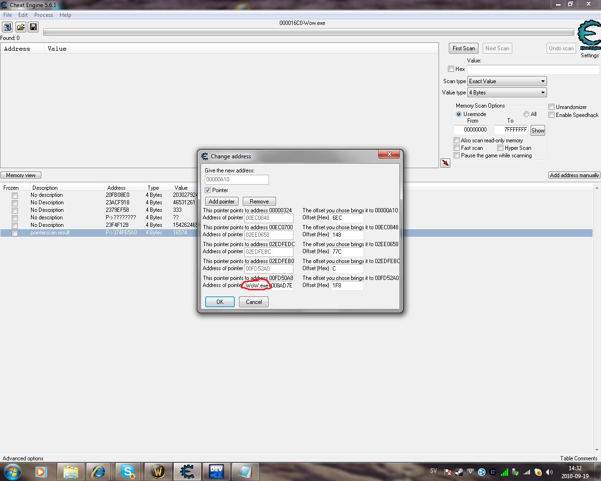Image resolution: width=601 pixels, height=481 pixels.
Task: Activate the Cheat Engine taskbar icon
Action: [x=187, y=472]
